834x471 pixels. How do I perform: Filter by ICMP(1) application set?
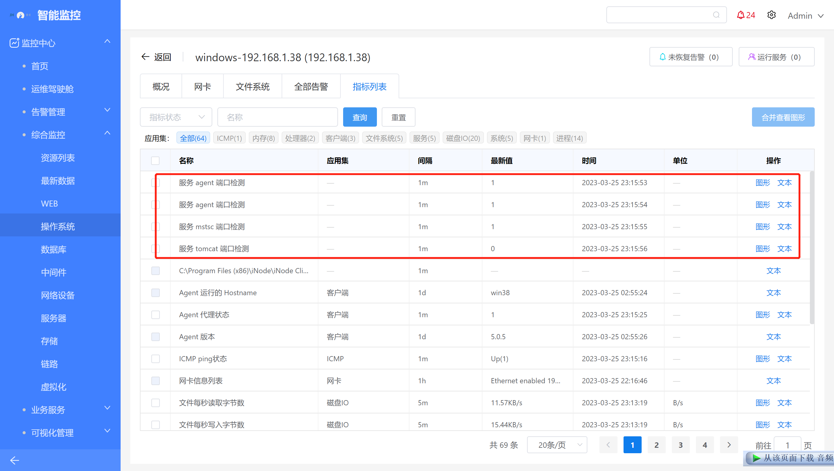click(x=229, y=138)
